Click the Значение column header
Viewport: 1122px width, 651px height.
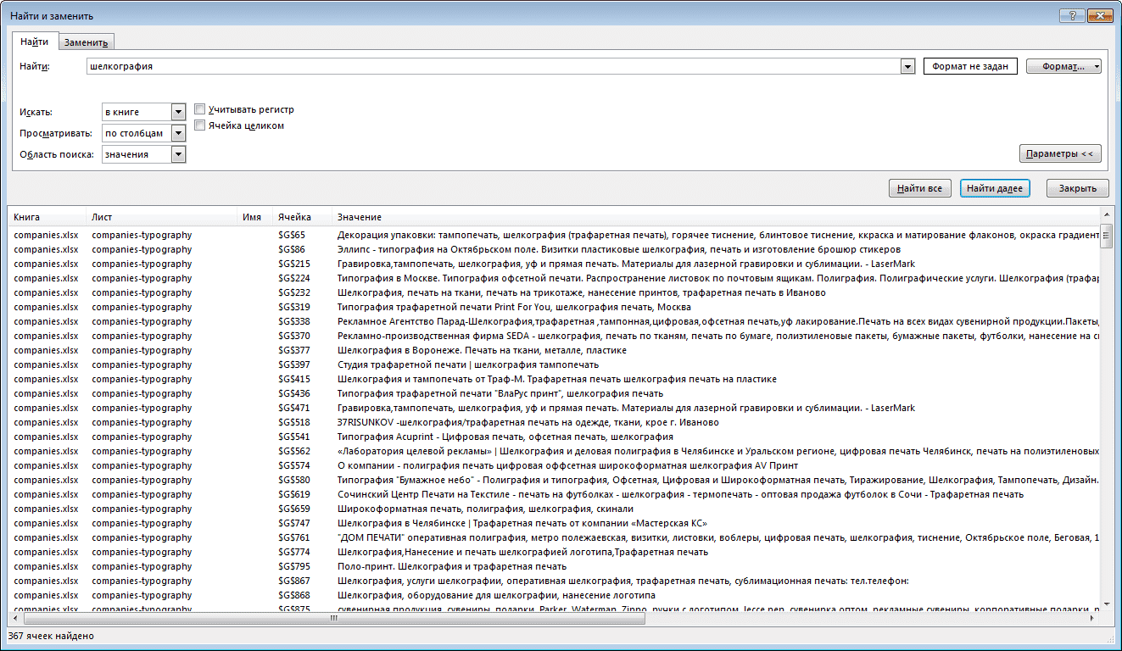tap(715, 217)
